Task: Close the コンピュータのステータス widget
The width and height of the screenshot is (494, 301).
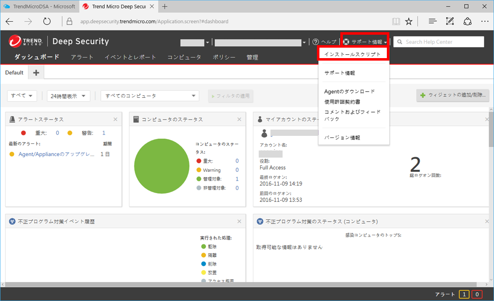Action: click(x=239, y=119)
